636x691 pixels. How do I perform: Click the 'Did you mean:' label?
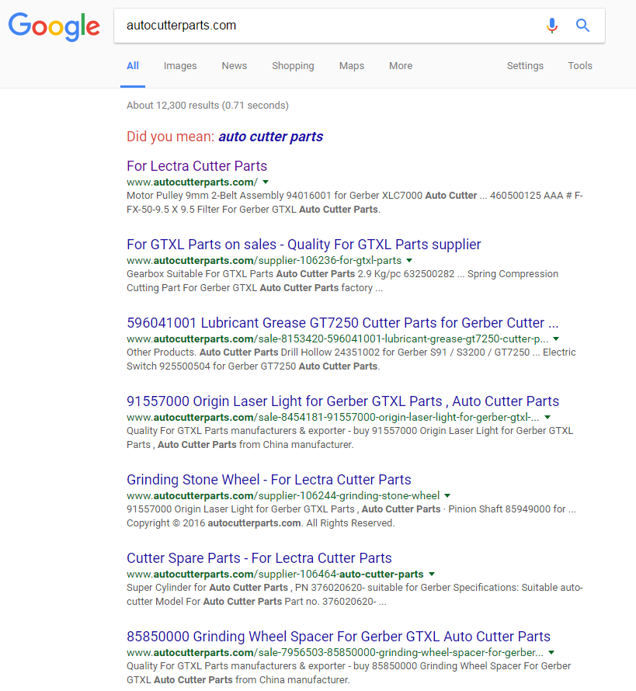[x=171, y=137]
